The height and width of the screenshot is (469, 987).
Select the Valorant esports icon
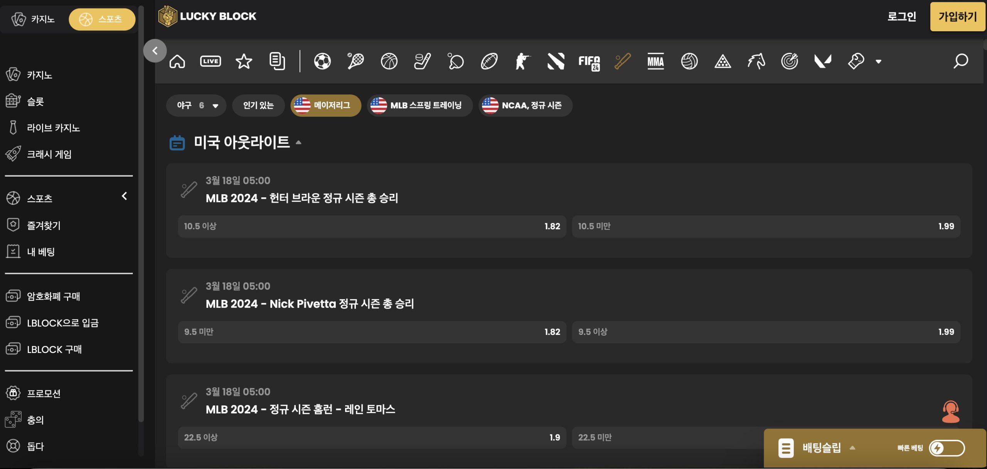823,61
